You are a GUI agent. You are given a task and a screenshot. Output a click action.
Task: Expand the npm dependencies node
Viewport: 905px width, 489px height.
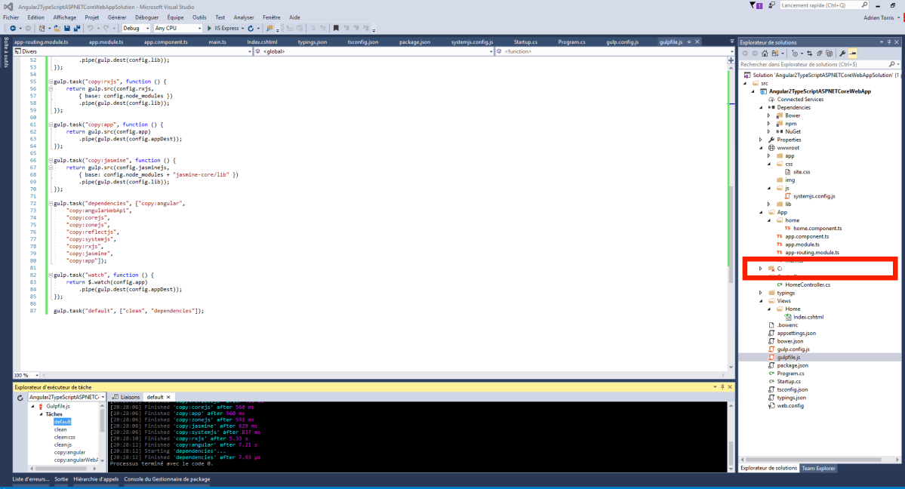[769, 124]
